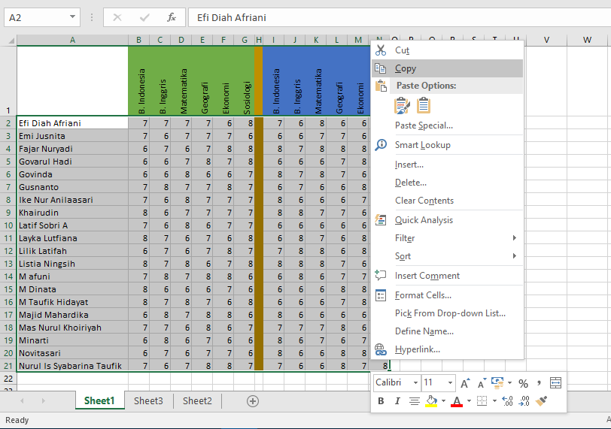Select row 22 header
The image size is (611, 429).
pos(8,379)
